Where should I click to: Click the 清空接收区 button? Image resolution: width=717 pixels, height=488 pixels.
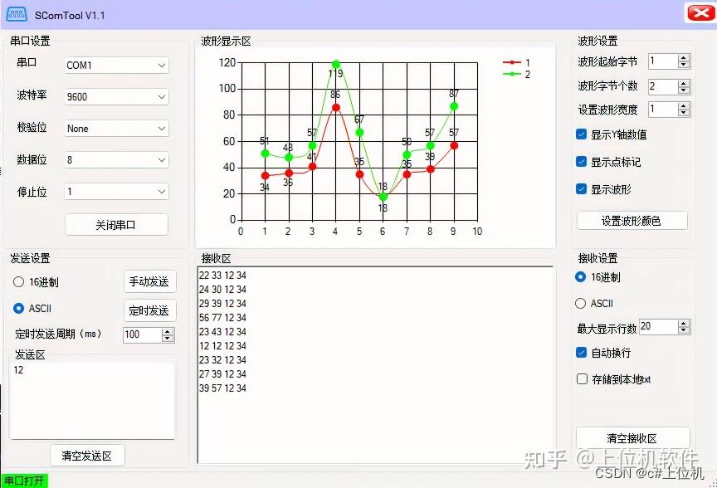632,438
